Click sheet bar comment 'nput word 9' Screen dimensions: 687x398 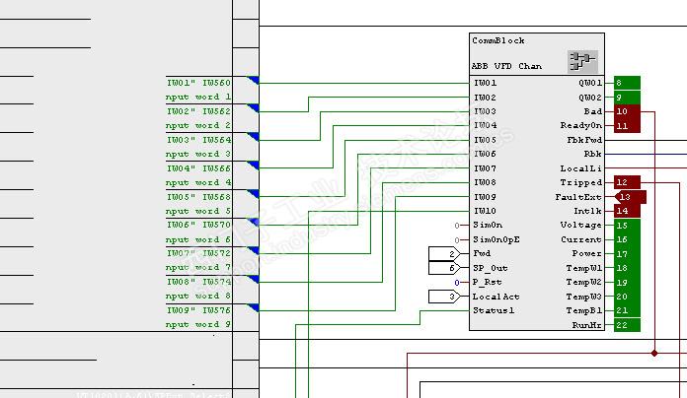(x=198, y=324)
